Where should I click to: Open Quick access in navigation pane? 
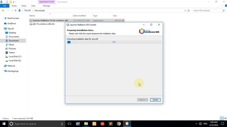coord(12,18)
